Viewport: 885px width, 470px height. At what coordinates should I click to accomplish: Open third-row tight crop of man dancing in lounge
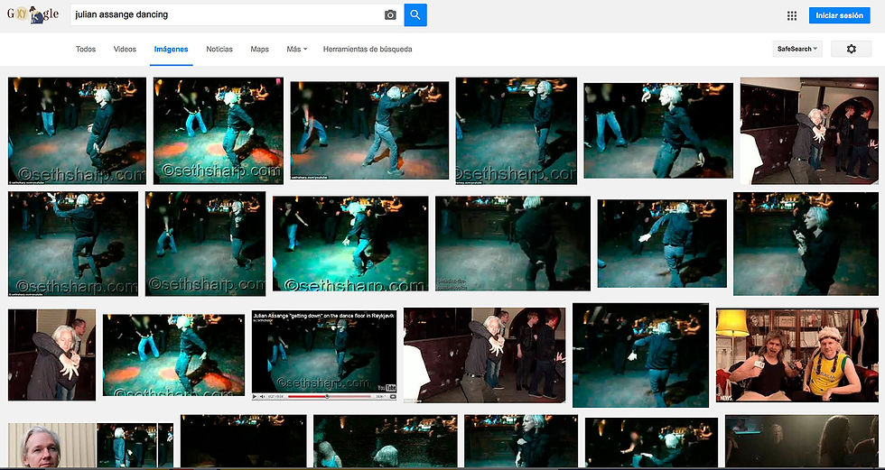pos(52,355)
